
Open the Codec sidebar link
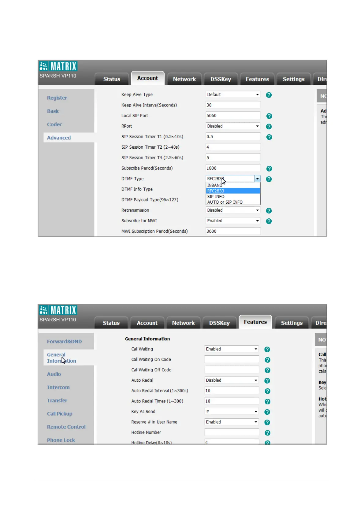tap(54, 124)
